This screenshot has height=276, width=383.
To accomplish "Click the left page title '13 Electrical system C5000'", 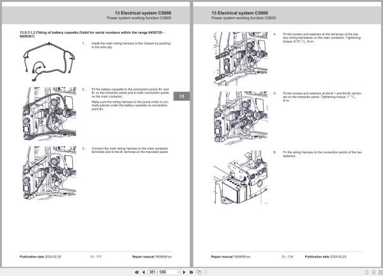I will pyautogui.click(x=143, y=13).
